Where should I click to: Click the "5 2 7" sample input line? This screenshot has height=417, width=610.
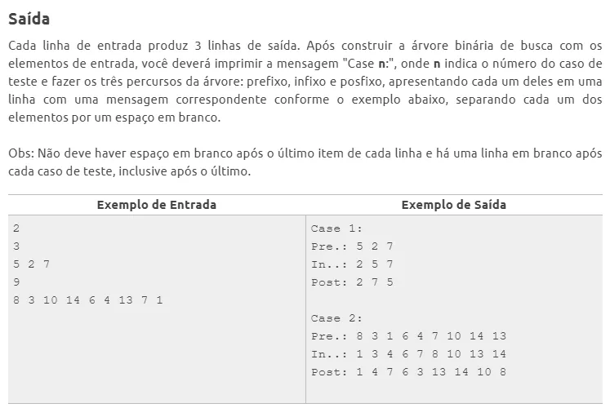point(32,264)
